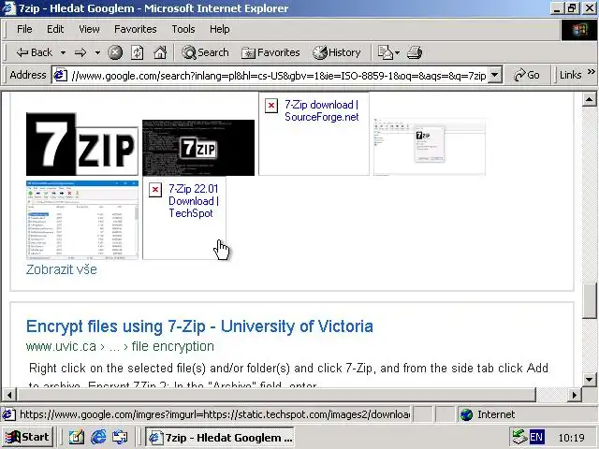Open the Search pane toolbar button
Image resolution: width=599 pixels, height=449 pixels.
click(205, 52)
